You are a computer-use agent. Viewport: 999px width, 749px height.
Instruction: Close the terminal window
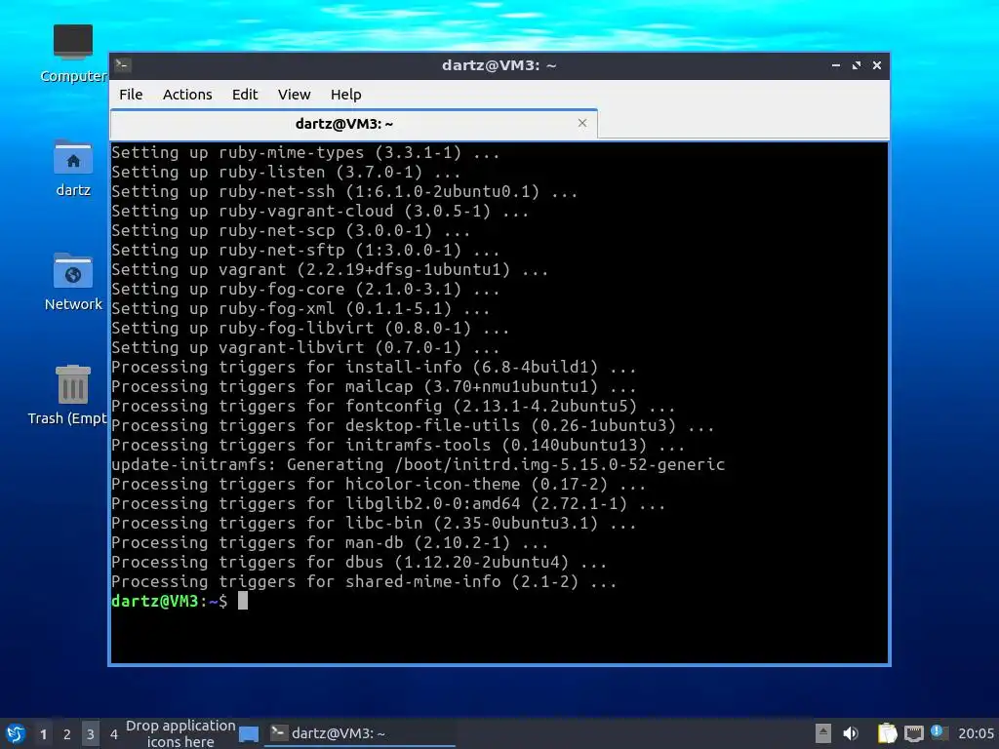(877, 65)
